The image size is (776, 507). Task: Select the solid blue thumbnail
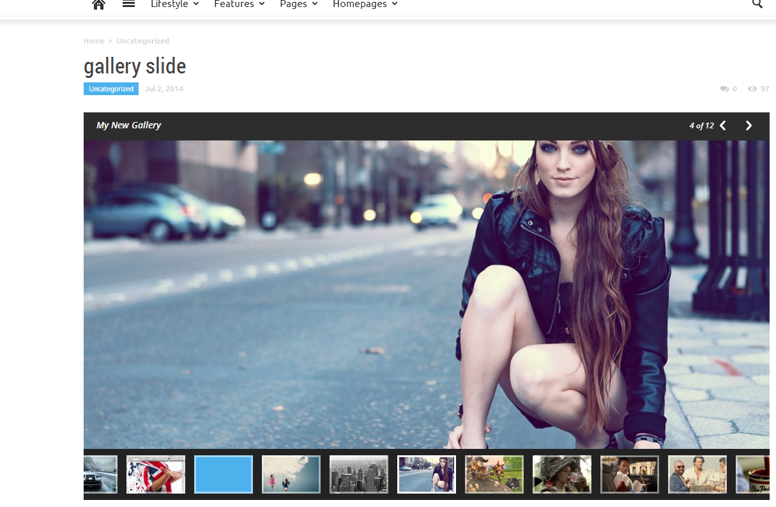click(224, 474)
